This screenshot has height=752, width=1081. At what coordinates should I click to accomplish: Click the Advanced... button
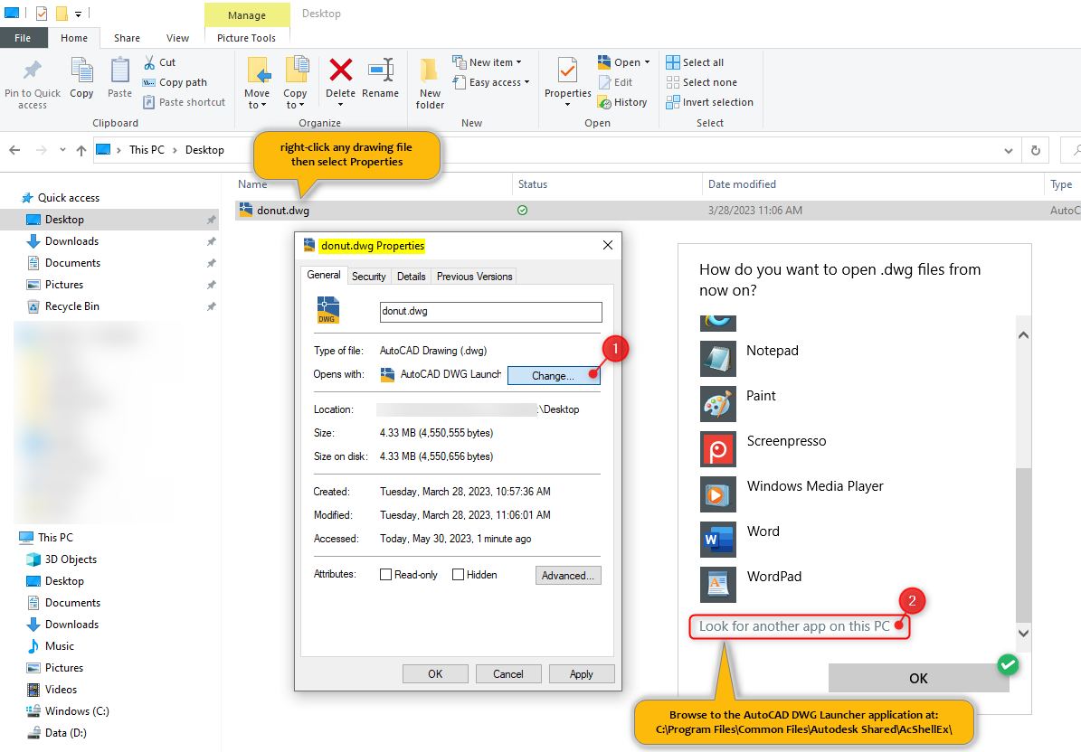pyautogui.click(x=568, y=575)
